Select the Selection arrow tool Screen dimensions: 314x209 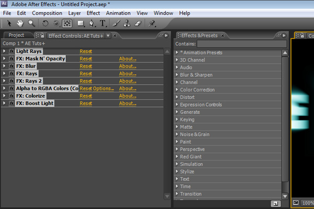click(9, 24)
